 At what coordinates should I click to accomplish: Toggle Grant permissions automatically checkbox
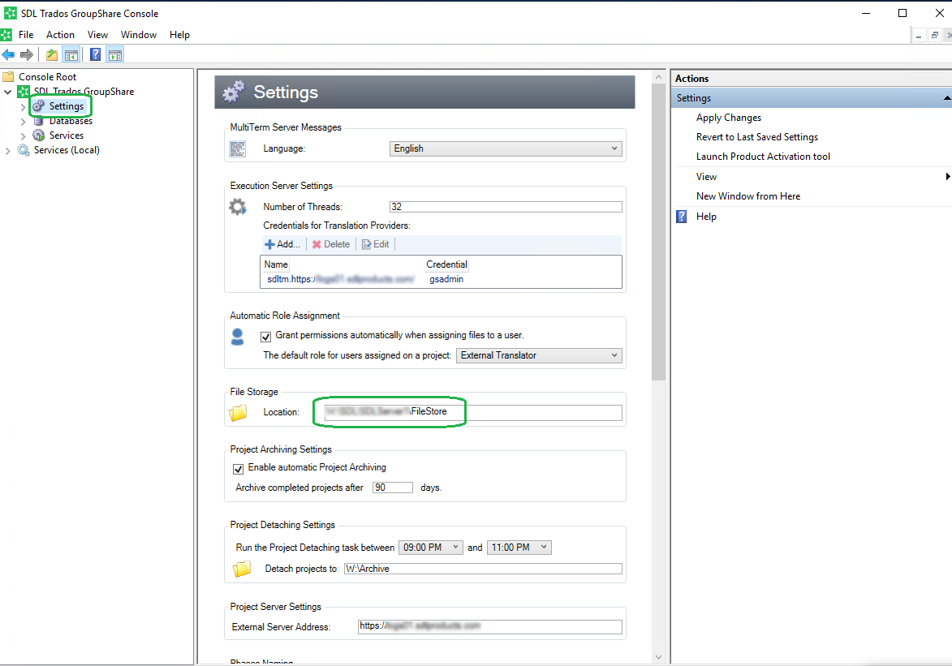[266, 337]
